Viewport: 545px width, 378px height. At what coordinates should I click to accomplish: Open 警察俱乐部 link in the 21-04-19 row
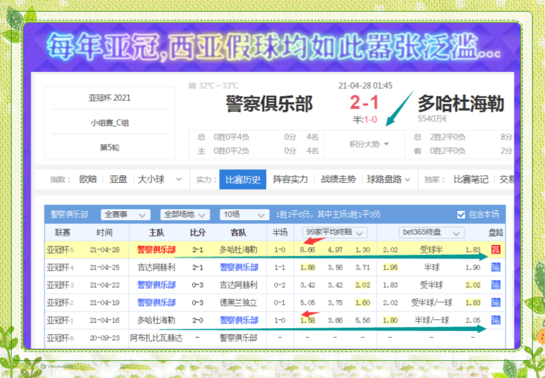[x=156, y=303]
